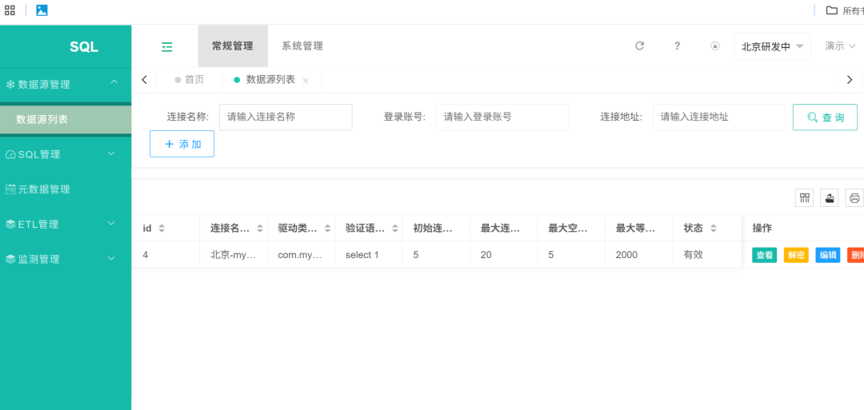Viewport: 864px width, 410px height.
Task: Sort by the id column arrows
Action: click(x=162, y=228)
